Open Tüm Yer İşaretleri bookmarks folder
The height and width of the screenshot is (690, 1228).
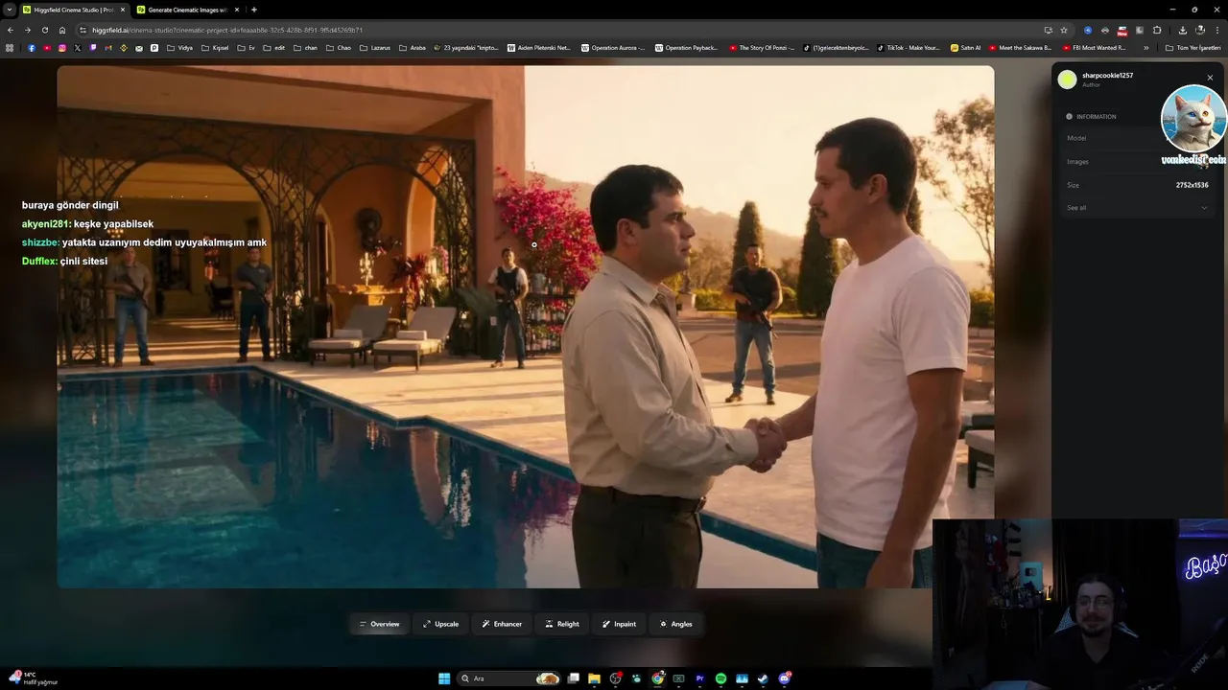(x=1193, y=48)
